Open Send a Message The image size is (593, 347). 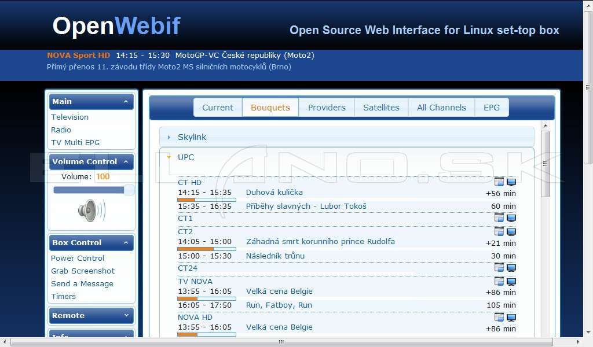(82, 284)
